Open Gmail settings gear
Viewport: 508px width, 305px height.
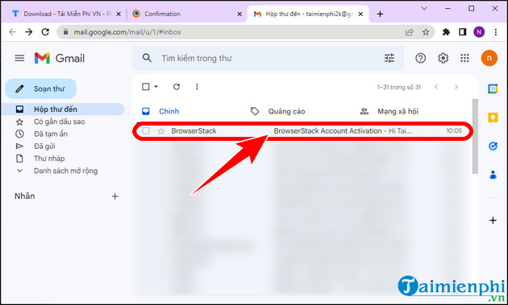pos(443,58)
